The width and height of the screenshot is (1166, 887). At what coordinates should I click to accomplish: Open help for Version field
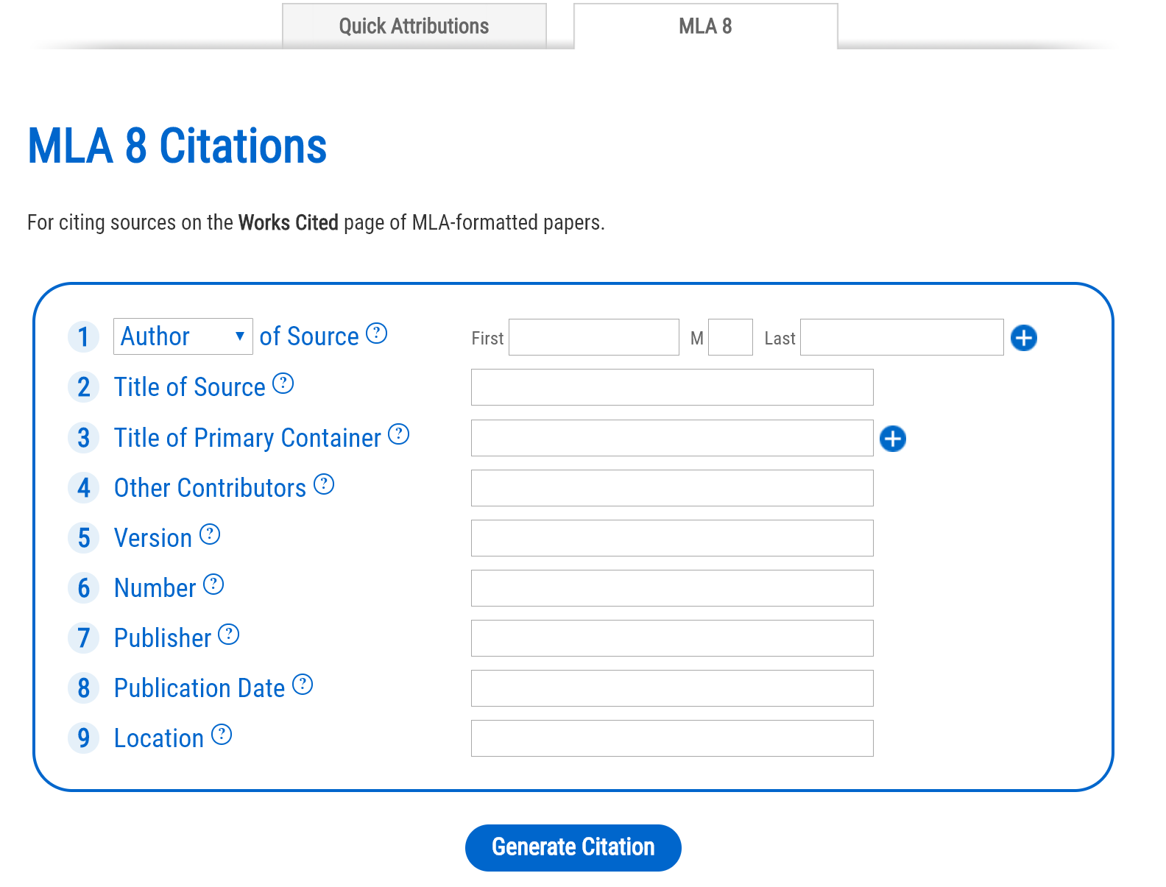click(211, 534)
